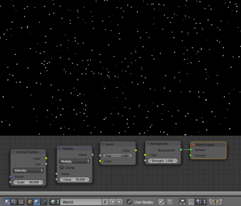Decrease Strength with left arrow
Screen dimensions: 241x206
[150, 161]
